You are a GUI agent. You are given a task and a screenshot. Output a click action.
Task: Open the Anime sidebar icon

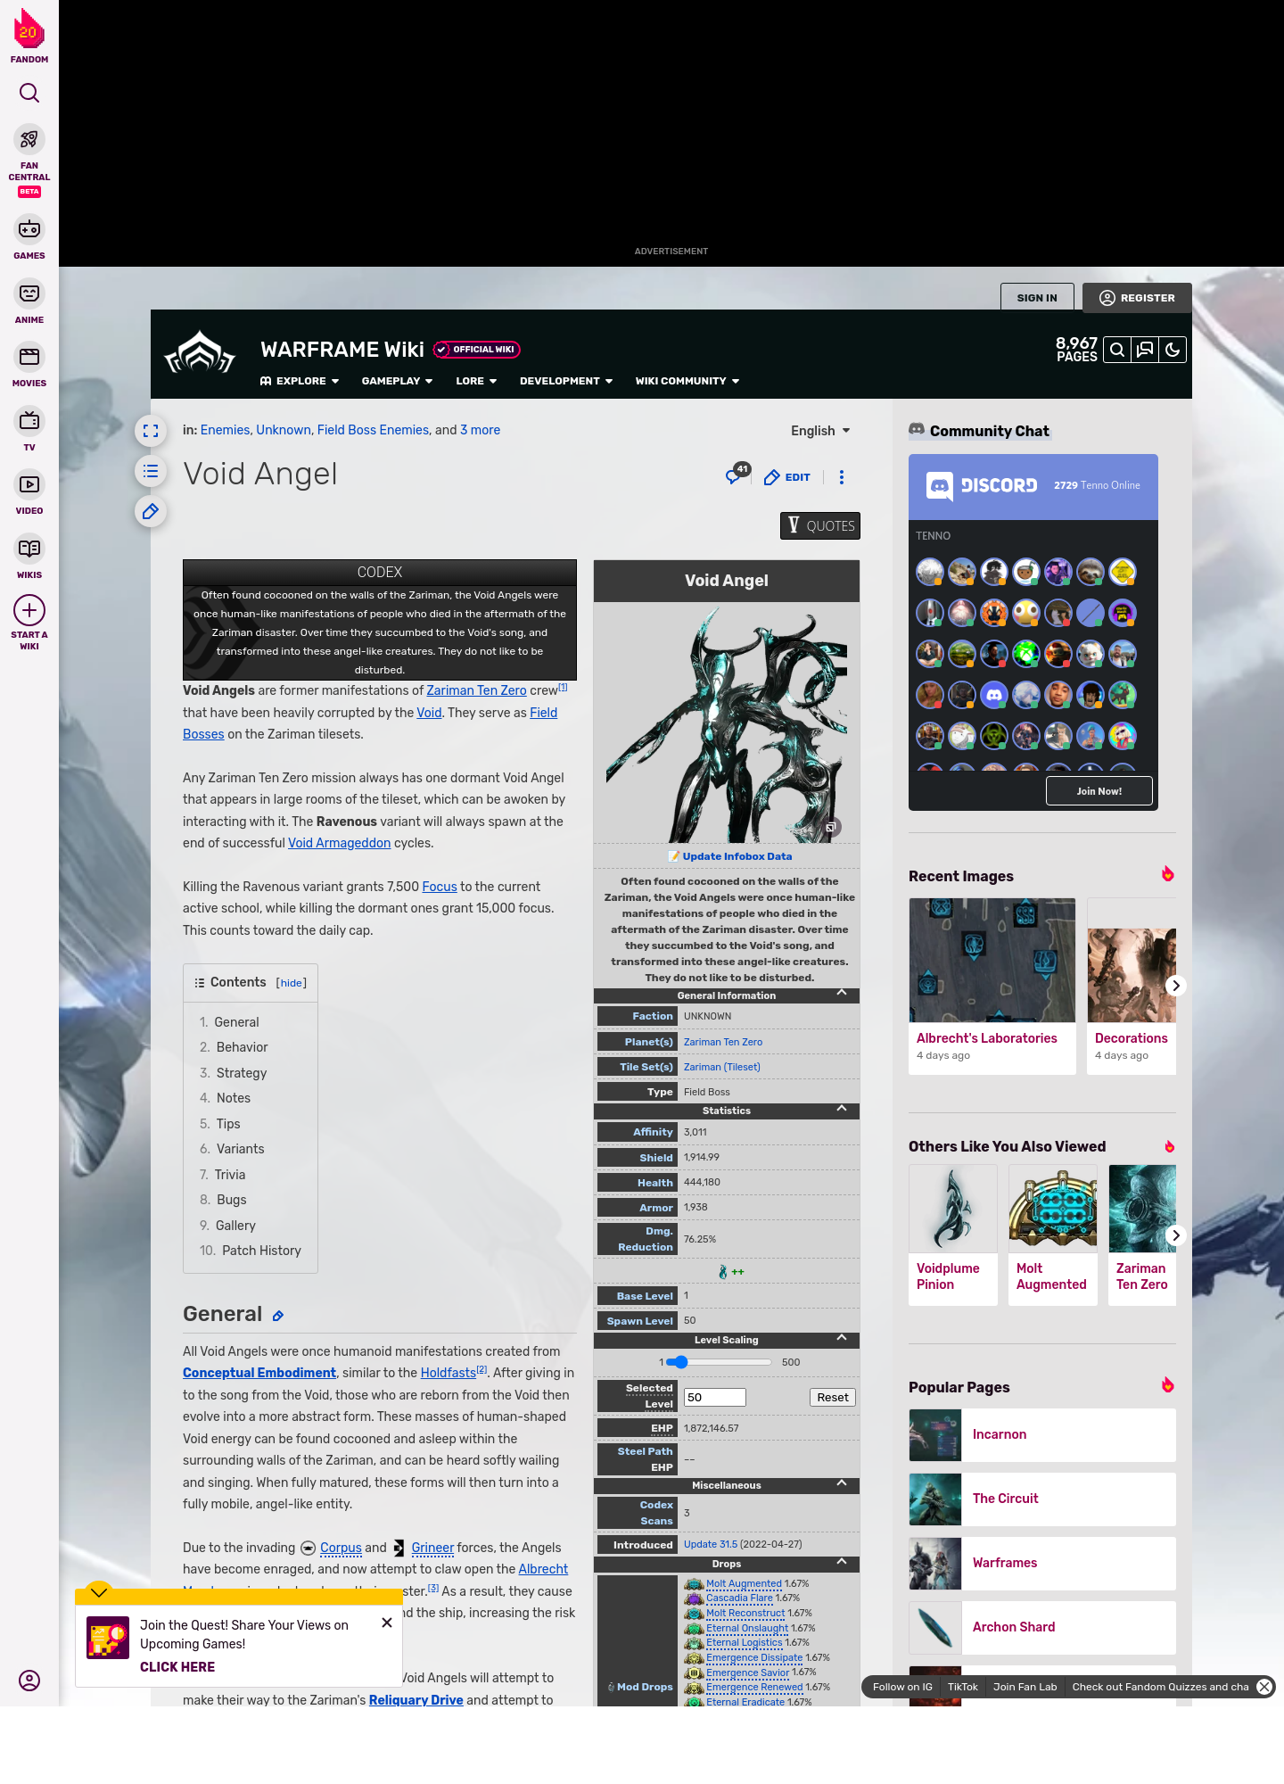point(29,293)
